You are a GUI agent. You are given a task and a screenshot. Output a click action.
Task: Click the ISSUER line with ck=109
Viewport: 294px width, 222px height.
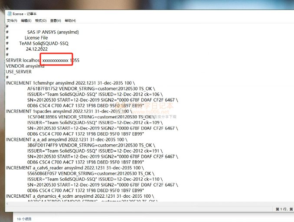tap(95, 122)
